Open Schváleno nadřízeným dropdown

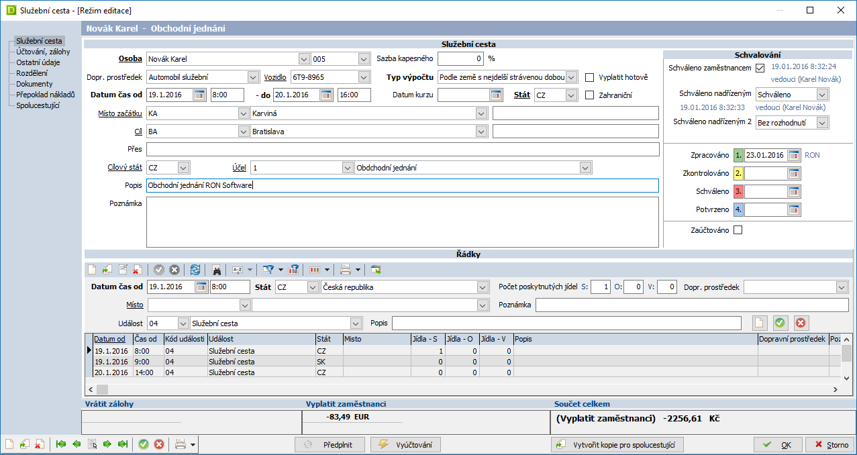(x=823, y=95)
